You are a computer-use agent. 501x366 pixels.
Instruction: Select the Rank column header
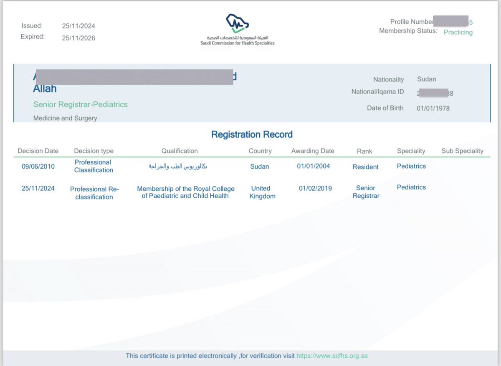click(364, 151)
